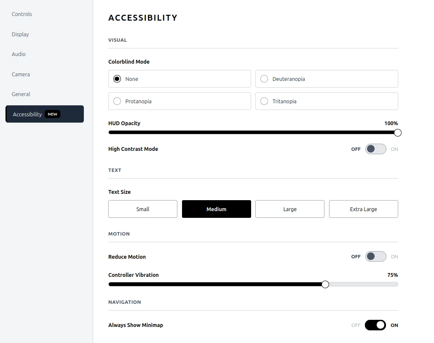The image size is (434, 343).
Task: Click the Always Show Minimap label
Action: [x=136, y=325]
